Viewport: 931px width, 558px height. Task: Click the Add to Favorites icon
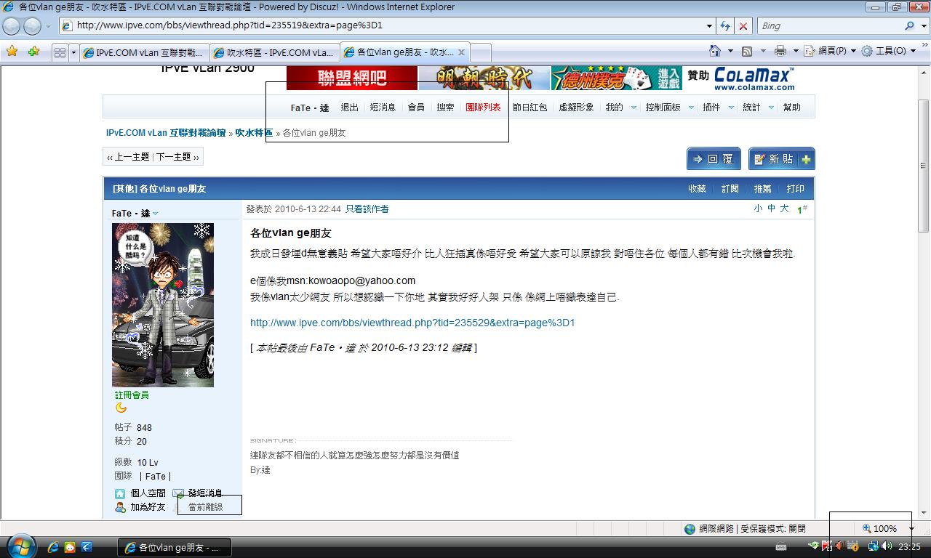[x=33, y=52]
